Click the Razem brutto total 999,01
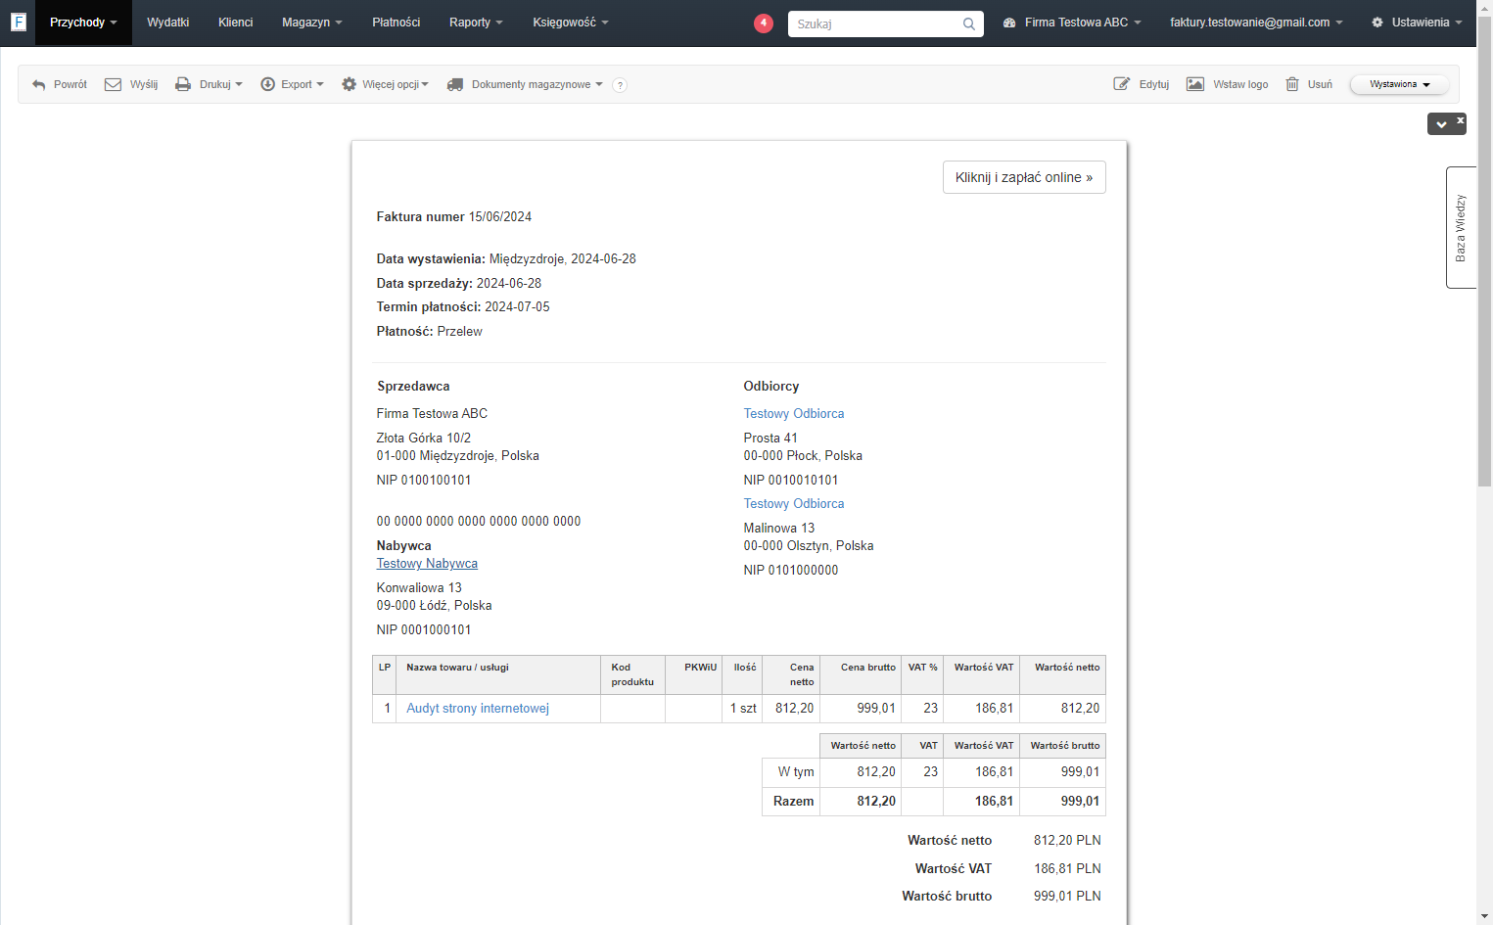Screen dimensions: 1493x925 coord(1080,802)
